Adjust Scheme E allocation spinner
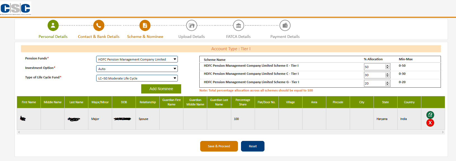Screen dimensions: 456x161 [x=388, y=67]
